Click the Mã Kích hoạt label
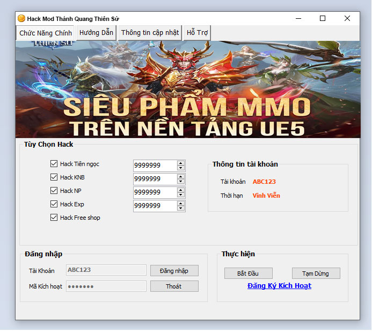This screenshot has height=331, width=372. click(x=45, y=286)
